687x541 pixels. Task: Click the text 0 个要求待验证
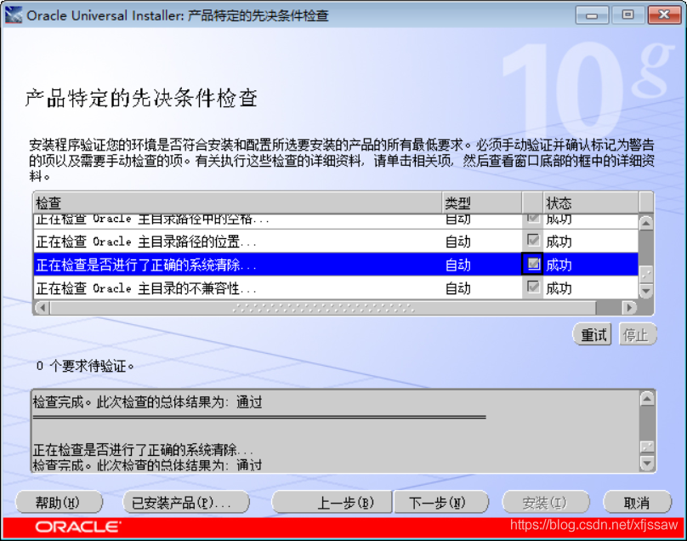tap(85, 366)
